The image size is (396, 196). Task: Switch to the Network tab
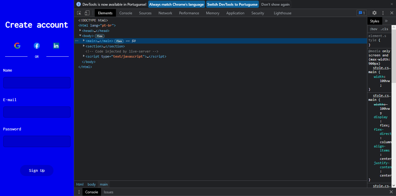point(165,13)
